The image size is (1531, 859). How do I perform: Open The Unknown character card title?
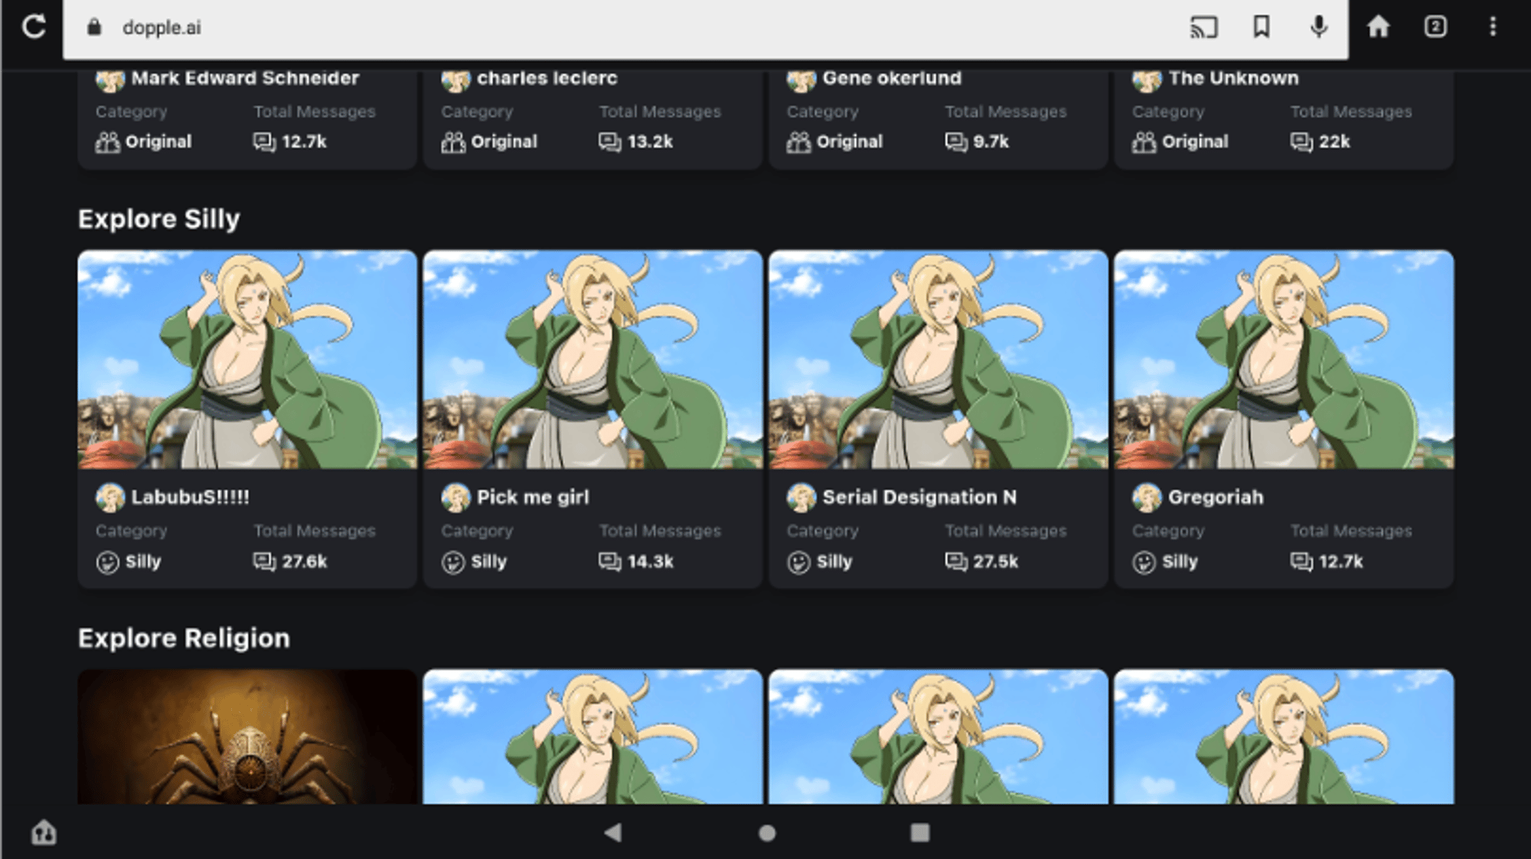1232,78
